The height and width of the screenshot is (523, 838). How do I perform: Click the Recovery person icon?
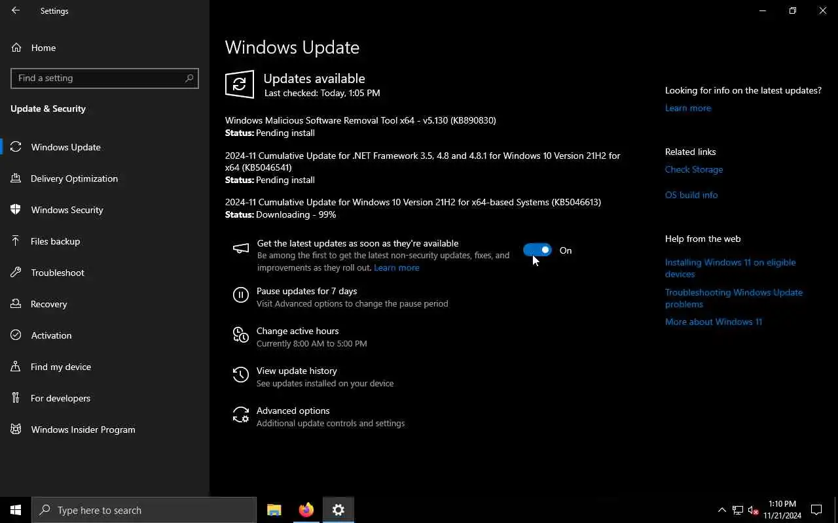[16, 304]
